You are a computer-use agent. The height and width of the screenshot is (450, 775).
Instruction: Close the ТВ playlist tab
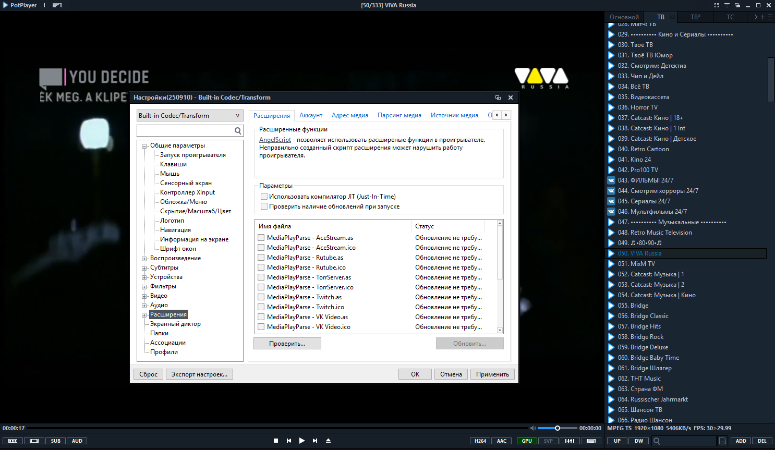click(x=672, y=17)
